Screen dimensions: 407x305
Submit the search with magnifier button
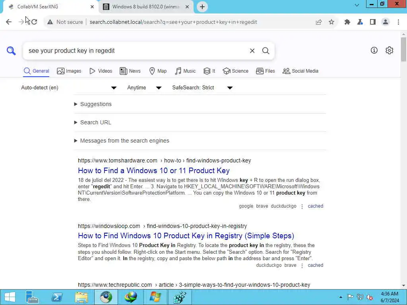pos(266,51)
